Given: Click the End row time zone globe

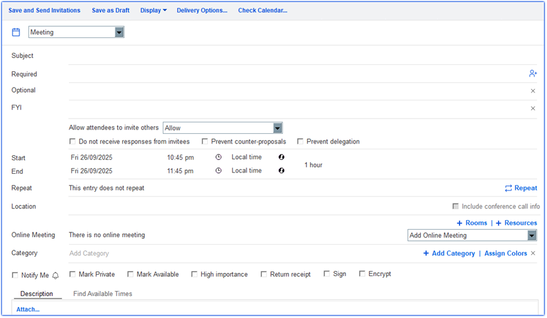Looking at the screenshot, I should click(281, 171).
